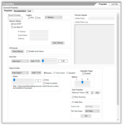Screen dimensions: 123x125
Task: Click the Device Firmware text field
Action: pyautogui.click(x=15, y=18)
